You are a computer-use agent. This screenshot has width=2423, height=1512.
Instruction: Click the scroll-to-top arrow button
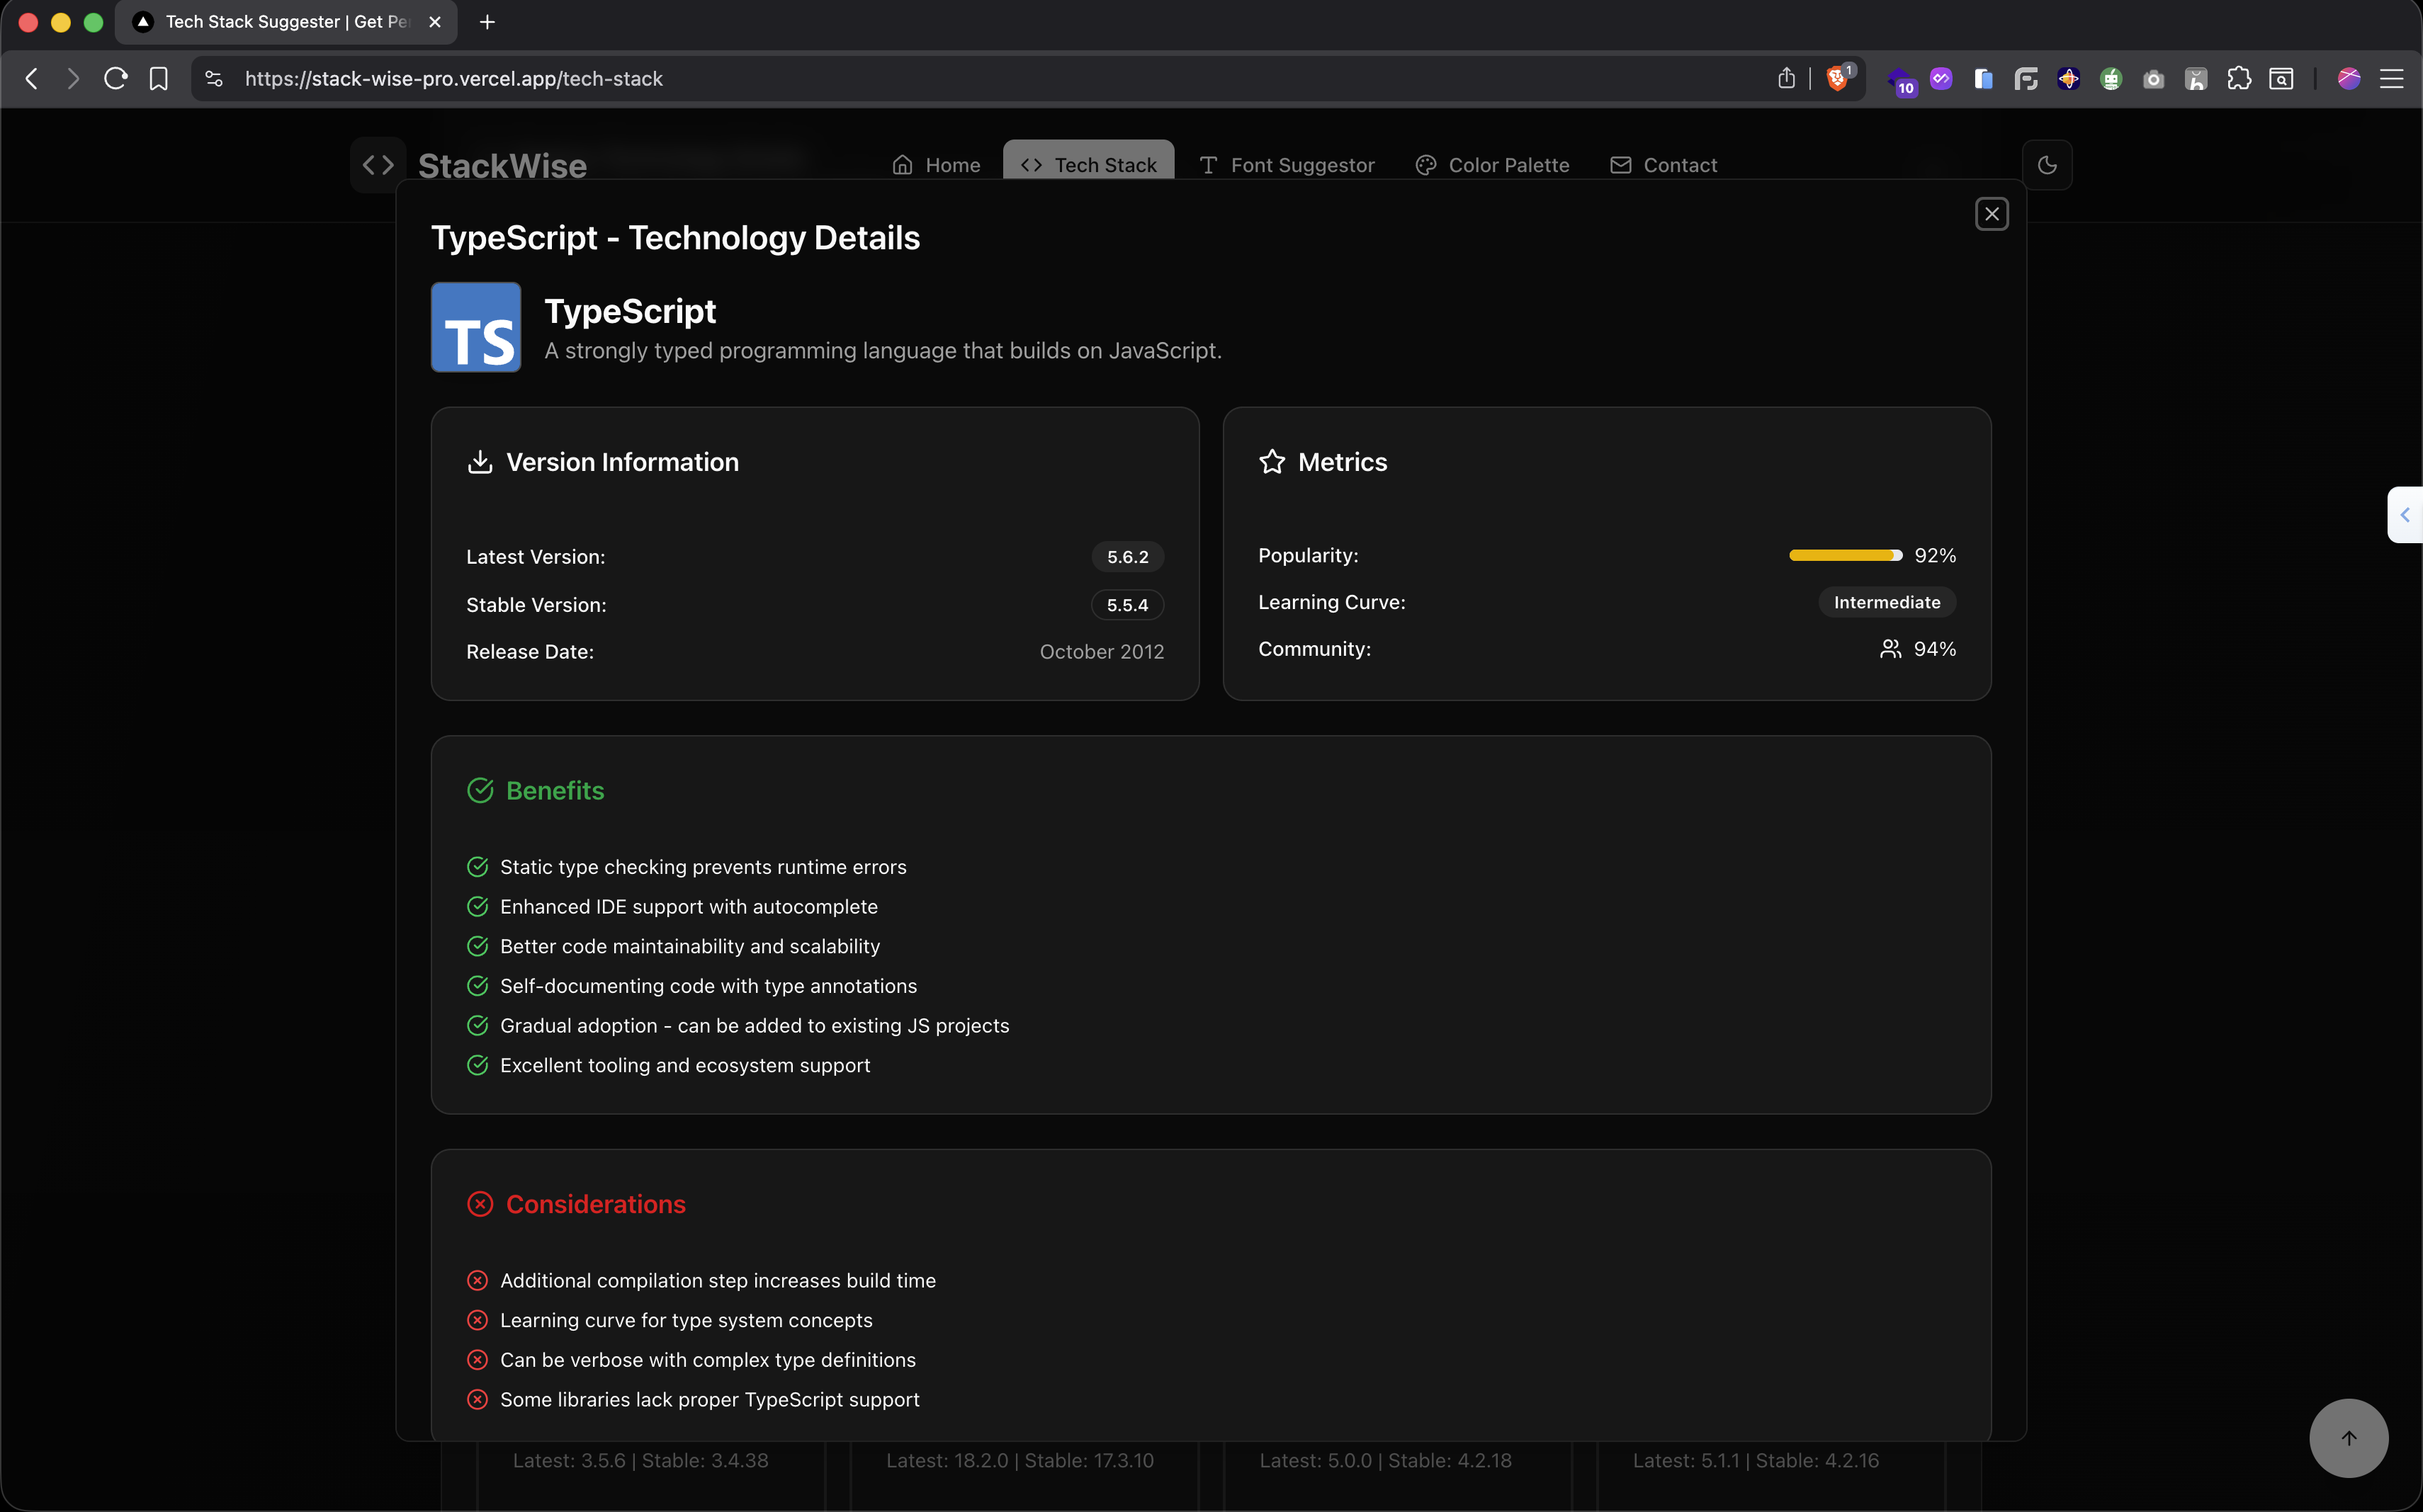click(x=2348, y=1437)
